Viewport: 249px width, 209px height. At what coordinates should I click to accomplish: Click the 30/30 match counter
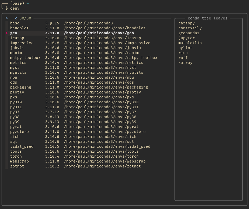coord(25,18)
